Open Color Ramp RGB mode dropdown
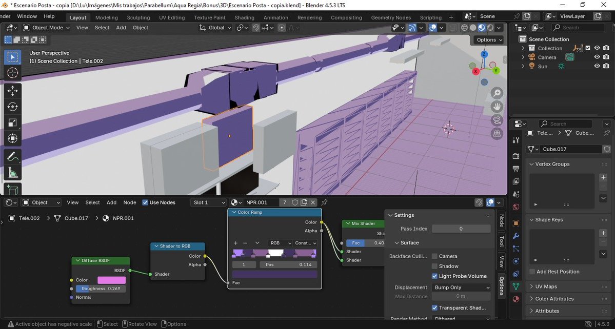The height and width of the screenshot is (329, 615). (x=280, y=243)
